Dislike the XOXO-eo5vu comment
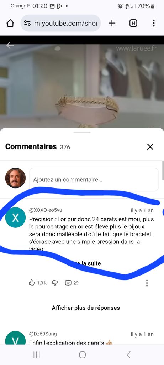 pos(55,283)
